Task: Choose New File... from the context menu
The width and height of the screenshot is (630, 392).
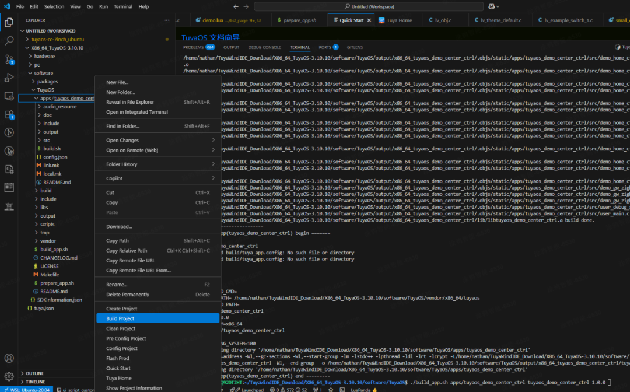Action: tap(158, 82)
